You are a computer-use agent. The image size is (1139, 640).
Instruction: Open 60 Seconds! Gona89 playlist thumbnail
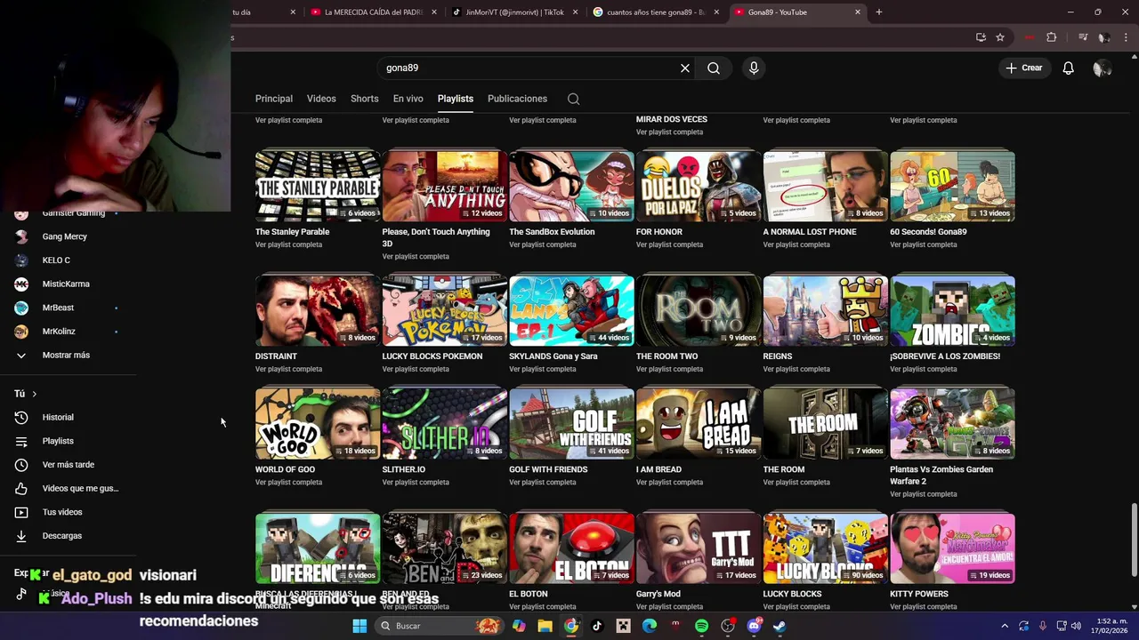click(952, 186)
